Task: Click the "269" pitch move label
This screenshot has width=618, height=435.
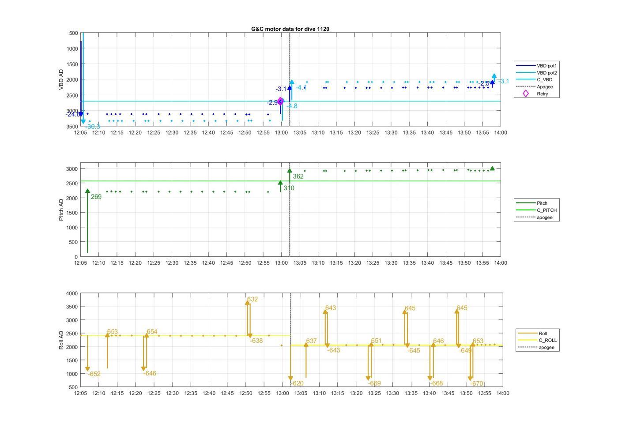Action: tap(96, 197)
